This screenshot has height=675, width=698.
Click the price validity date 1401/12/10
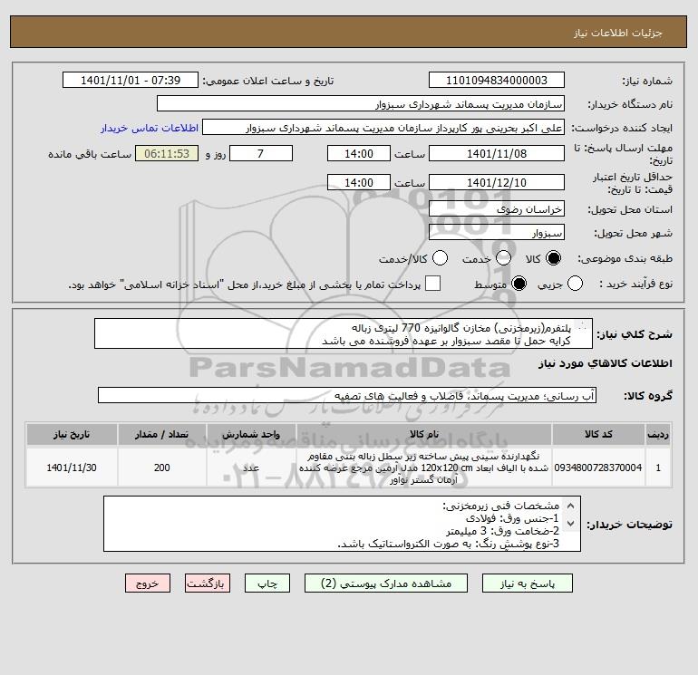coord(497,182)
